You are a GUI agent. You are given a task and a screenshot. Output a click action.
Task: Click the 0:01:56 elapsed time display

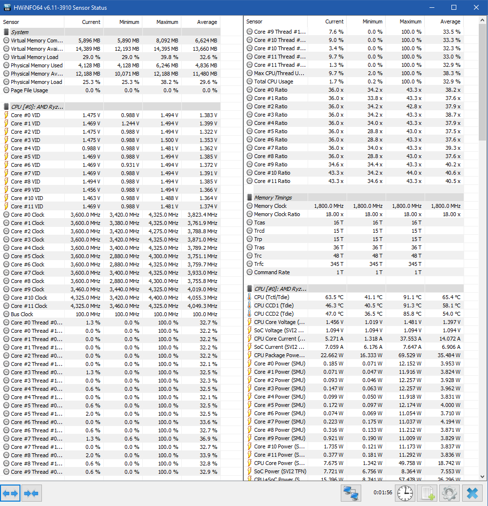pos(383,492)
